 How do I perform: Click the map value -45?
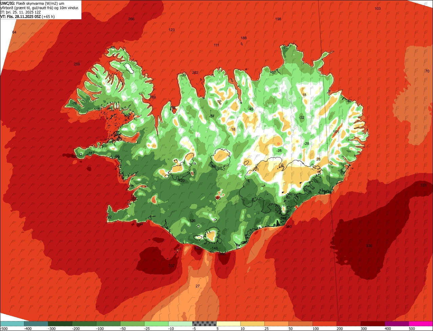click(250, 109)
